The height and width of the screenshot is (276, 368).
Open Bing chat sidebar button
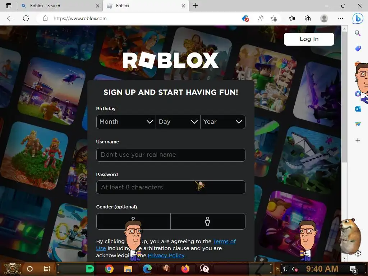(x=358, y=19)
